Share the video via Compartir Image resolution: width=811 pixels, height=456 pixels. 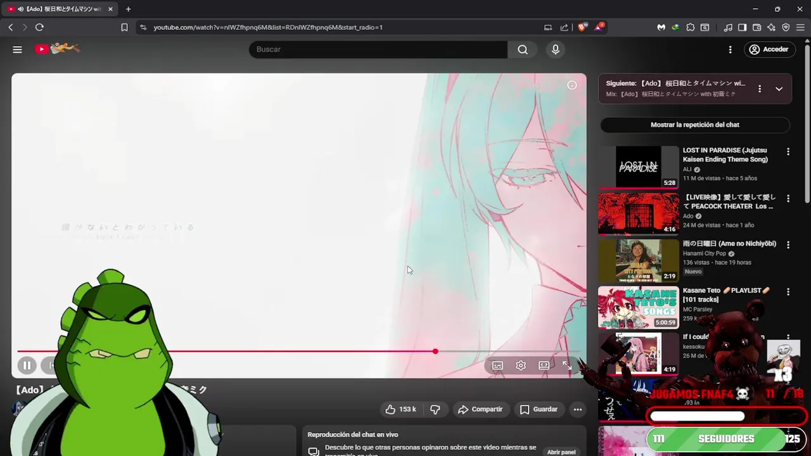pos(480,409)
